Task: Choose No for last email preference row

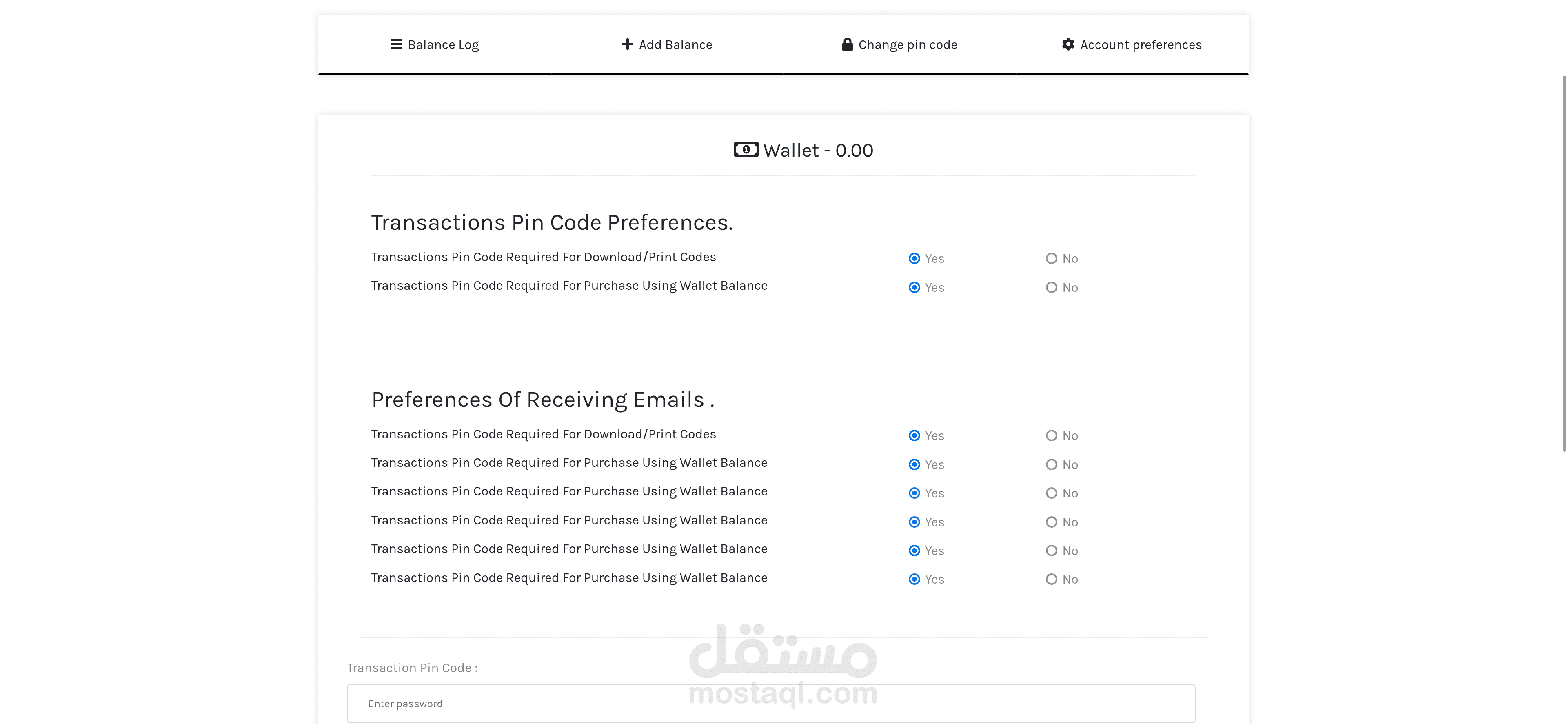Action: [1051, 579]
